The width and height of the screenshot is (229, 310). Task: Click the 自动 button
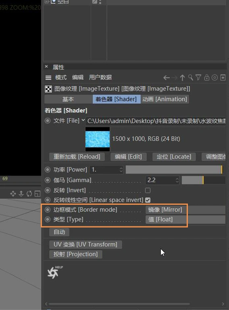click(59, 232)
